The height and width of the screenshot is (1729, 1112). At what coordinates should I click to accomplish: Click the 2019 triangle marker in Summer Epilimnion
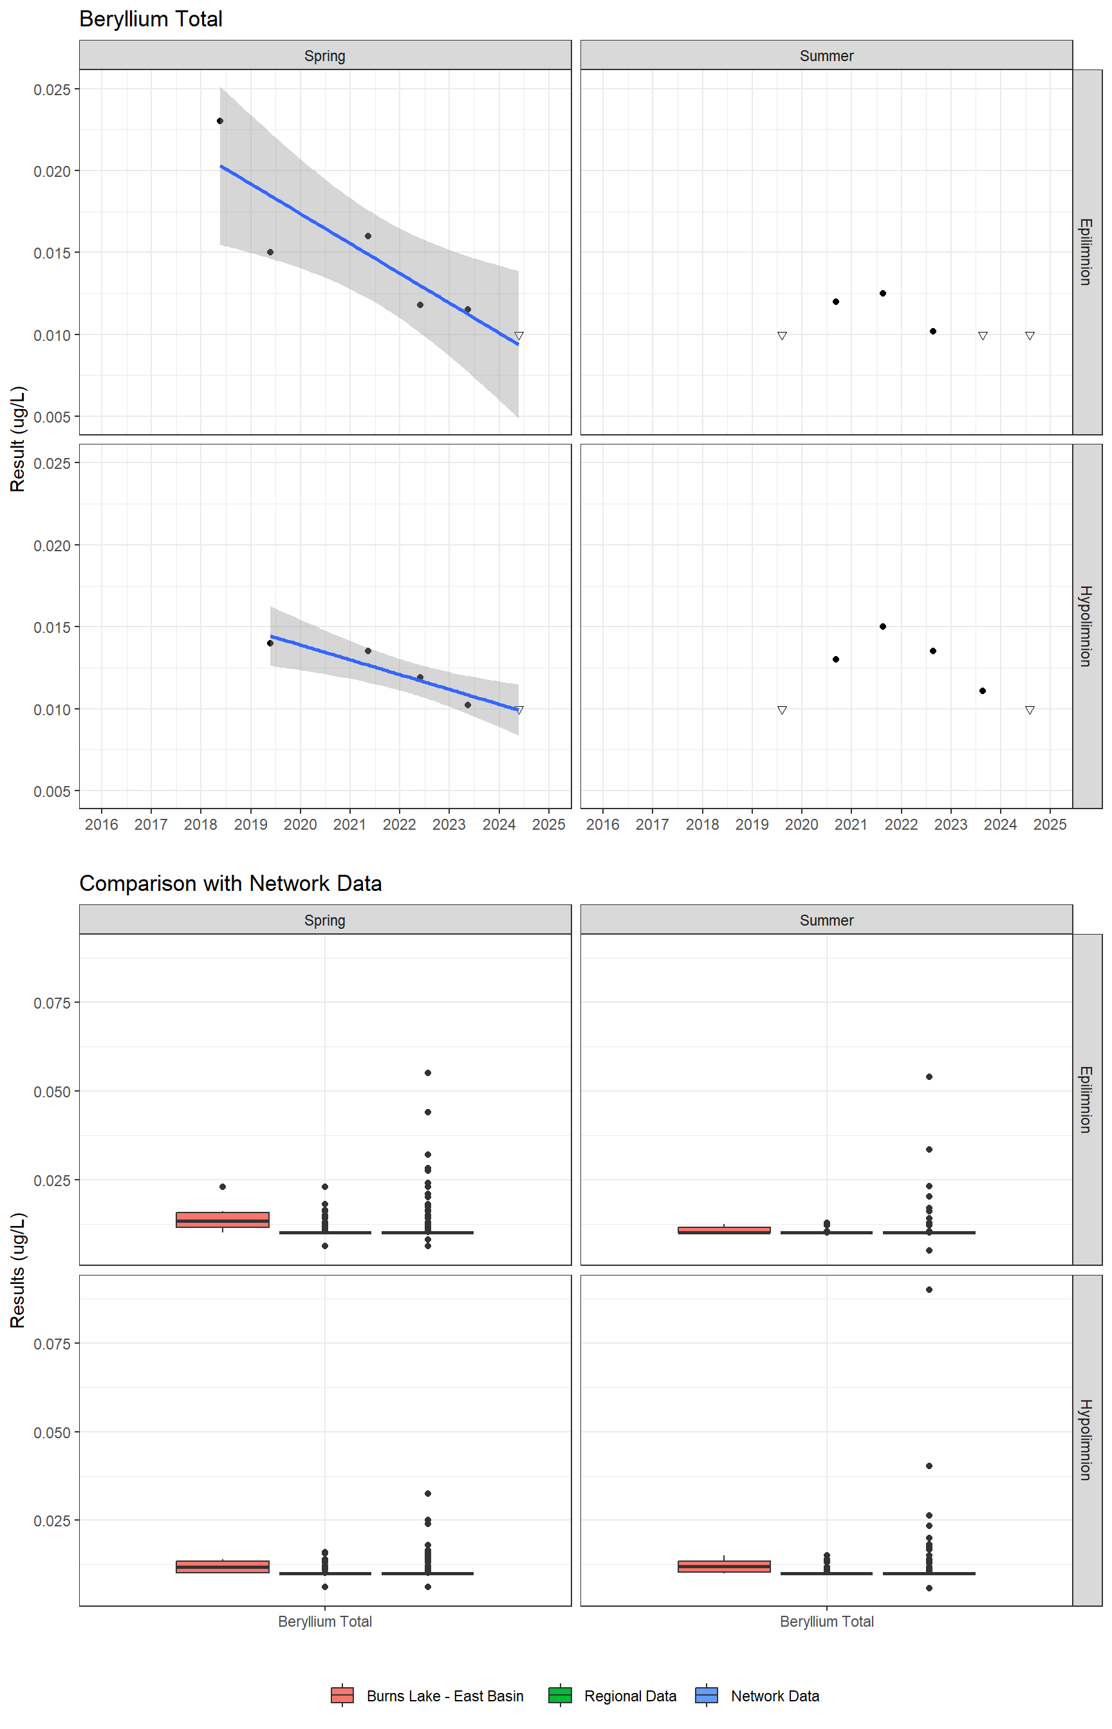click(x=782, y=336)
